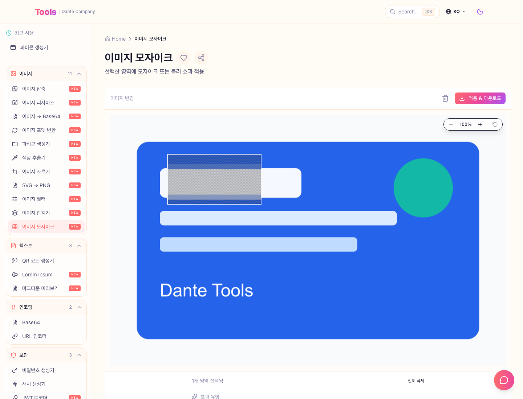The image size is (523, 399).
Task: Click the globe icon beside KO
Action: (x=449, y=12)
